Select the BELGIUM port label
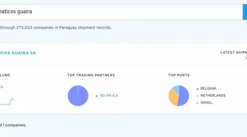 point(208,88)
